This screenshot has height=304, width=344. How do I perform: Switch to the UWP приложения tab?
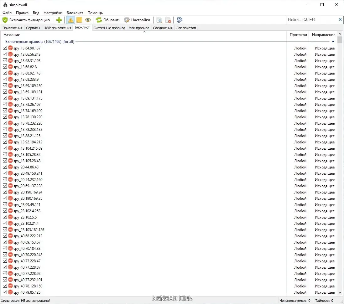[x=57, y=28]
